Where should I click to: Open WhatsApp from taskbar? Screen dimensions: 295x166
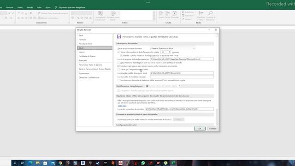[143, 163]
